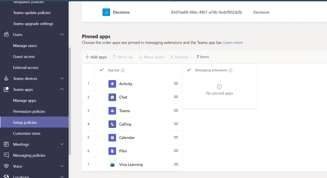Click the Chat app icon
Image resolution: width=327 pixels, height=178 pixels.
point(112,97)
